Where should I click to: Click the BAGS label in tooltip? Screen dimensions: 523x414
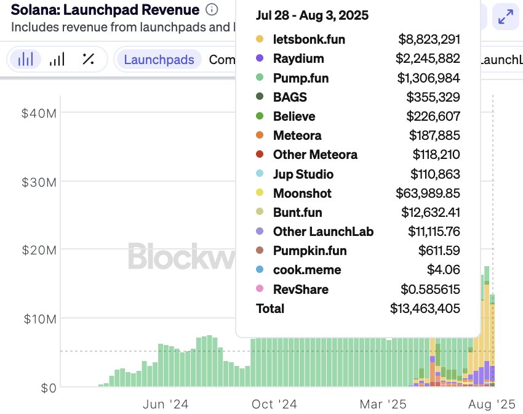click(290, 97)
